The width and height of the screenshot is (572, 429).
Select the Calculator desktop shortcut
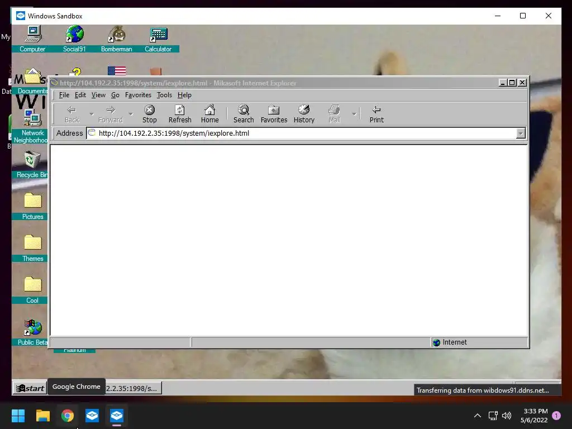click(x=158, y=39)
